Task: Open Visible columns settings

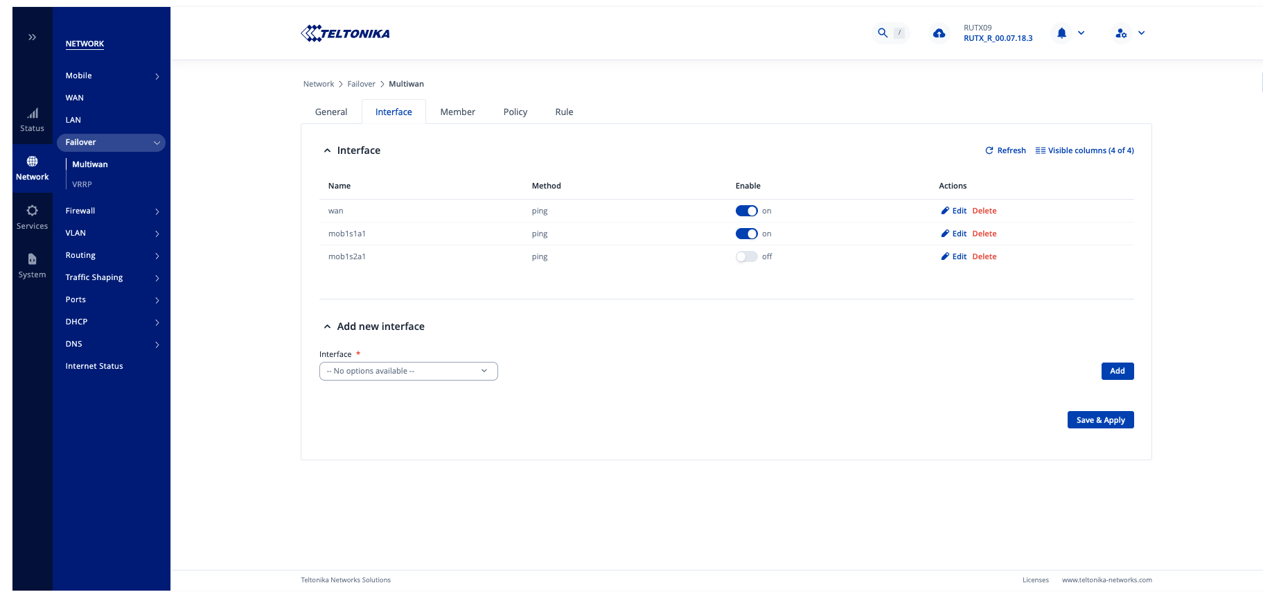Action: point(1084,150)
